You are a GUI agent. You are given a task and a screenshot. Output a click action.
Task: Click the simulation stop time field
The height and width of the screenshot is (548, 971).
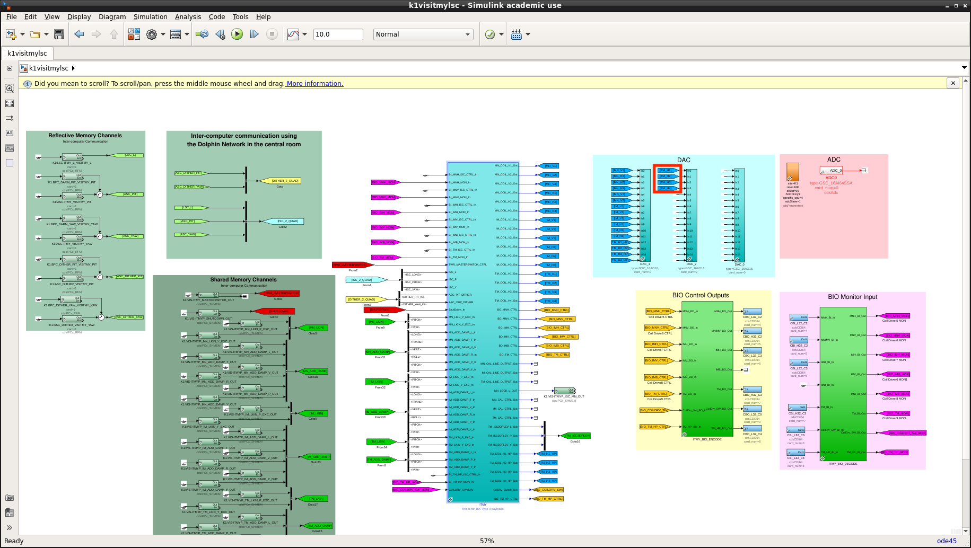(x=338, y=34)
